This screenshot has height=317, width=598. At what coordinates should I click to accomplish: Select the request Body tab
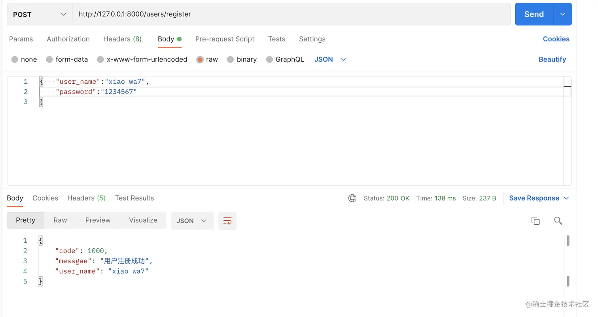pos(169,39)
